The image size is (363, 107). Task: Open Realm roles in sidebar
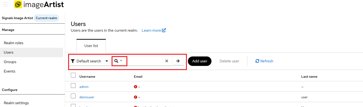click(x=13, y=43)
